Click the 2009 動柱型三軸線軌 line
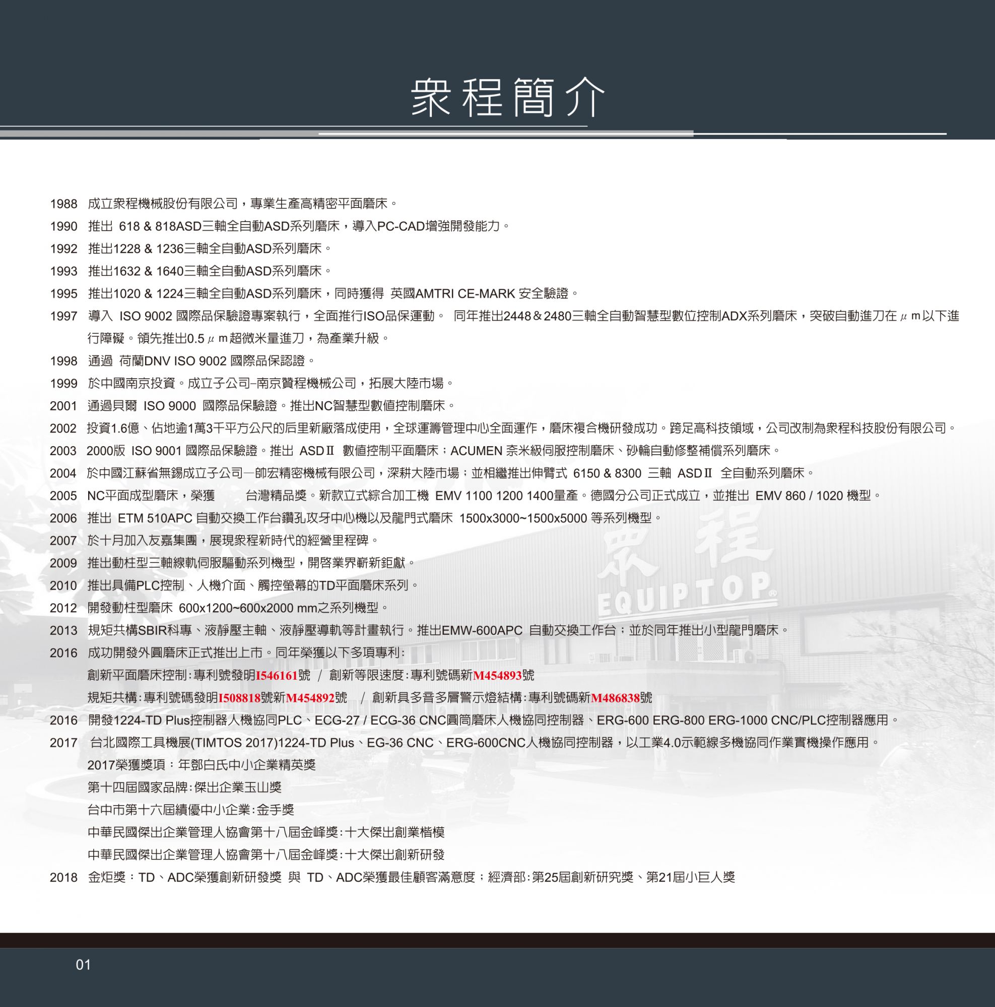 pyautogui.click(x=233, y=563)
